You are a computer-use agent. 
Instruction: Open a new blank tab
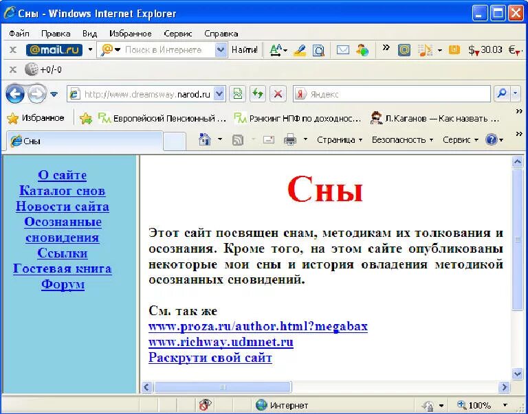click(x=175, y=141)
